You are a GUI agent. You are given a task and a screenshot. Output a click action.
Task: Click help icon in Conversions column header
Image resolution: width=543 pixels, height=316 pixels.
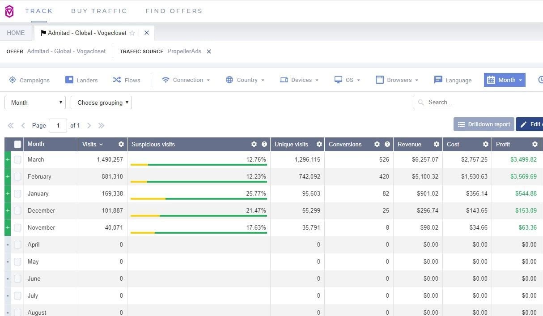click(387, 144)
